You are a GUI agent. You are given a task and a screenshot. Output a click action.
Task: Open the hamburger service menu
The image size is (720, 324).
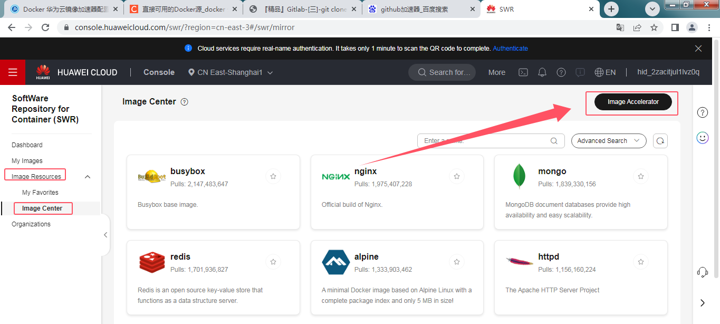coord(13,72)
